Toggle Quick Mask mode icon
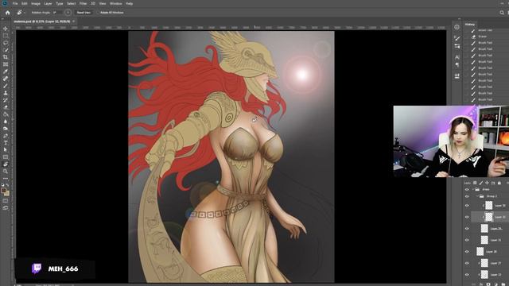This screenshot has height=286, width=509. [x=6, y=201]
